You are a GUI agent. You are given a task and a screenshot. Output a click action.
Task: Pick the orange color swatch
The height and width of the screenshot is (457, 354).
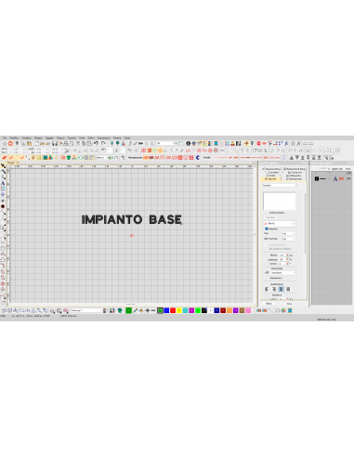tap(229, 310)
